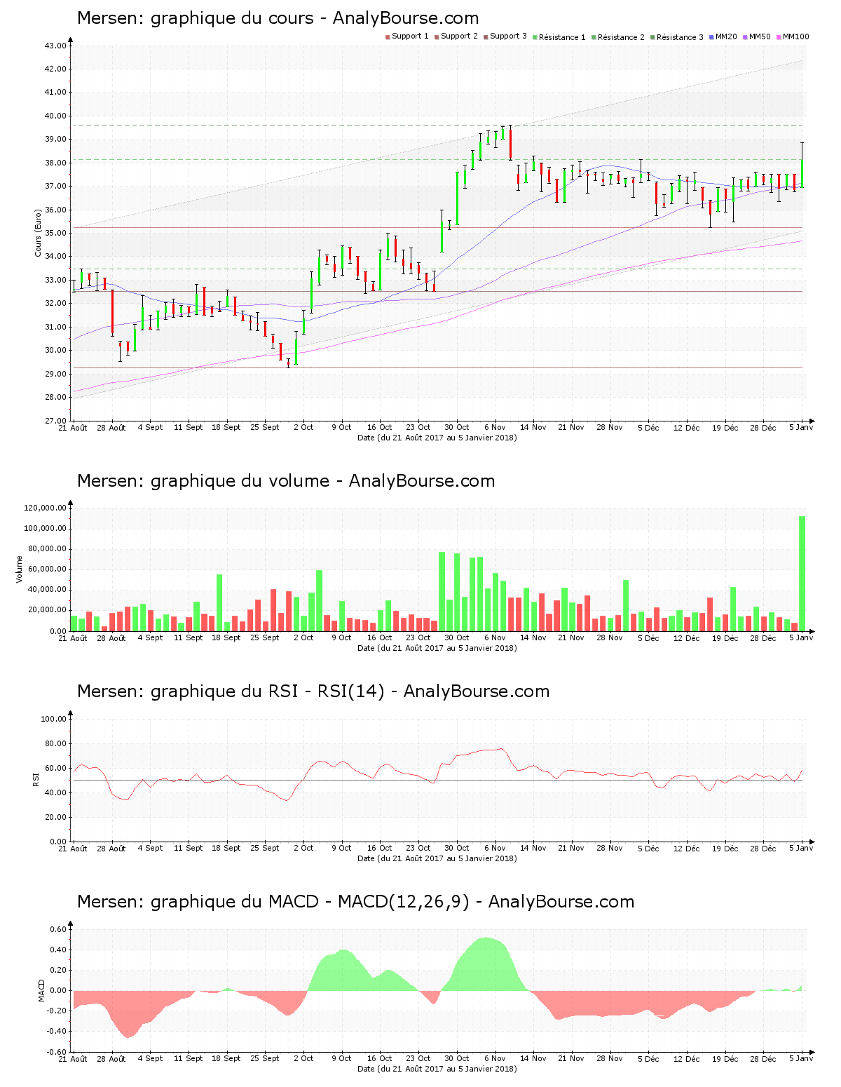Select the Résistance 3 legend label
Image resolution: width=841 pixels, height=1087 pixels.
pos(680,37)
